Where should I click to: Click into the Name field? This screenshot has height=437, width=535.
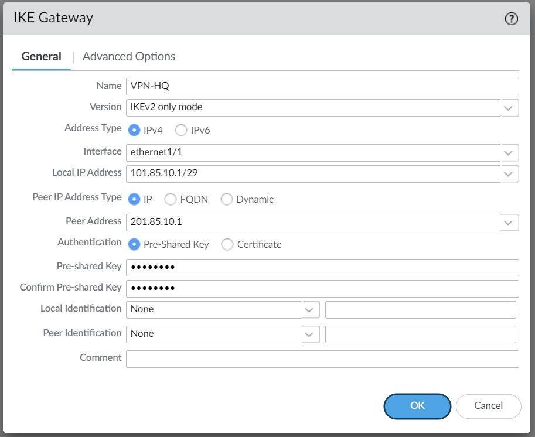(322, 86)
